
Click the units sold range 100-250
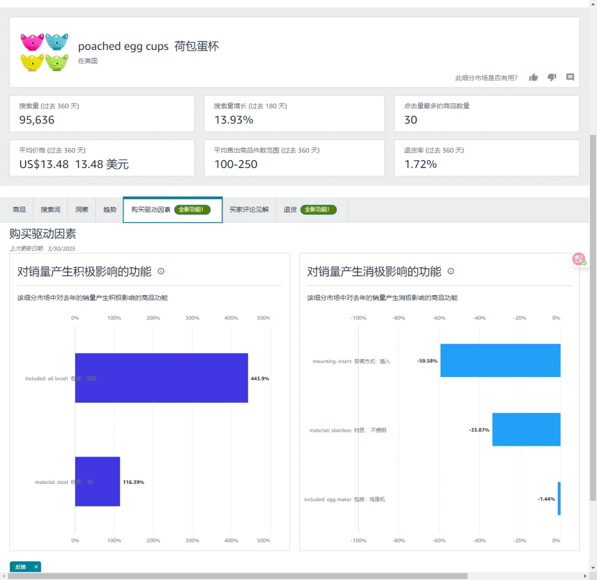tap(236, 164)
